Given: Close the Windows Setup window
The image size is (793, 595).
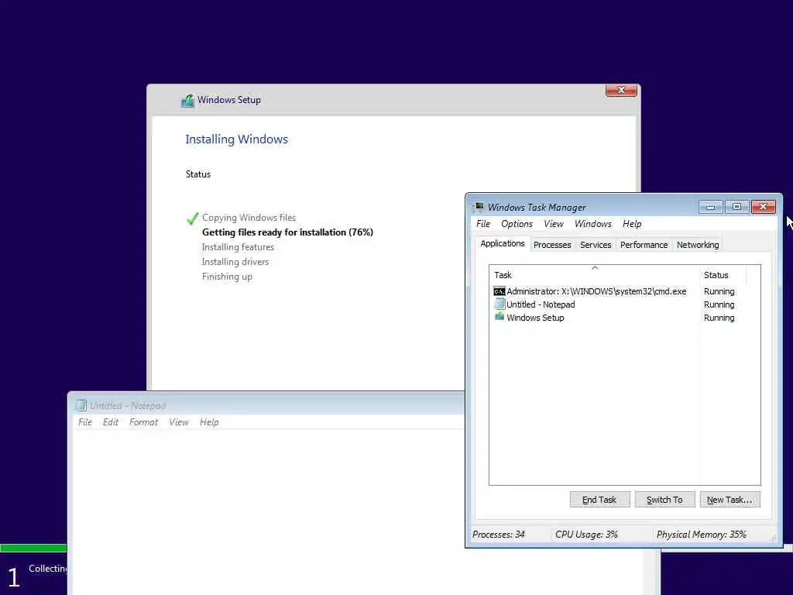Looking at the screenshot, I should click(621, 90).
